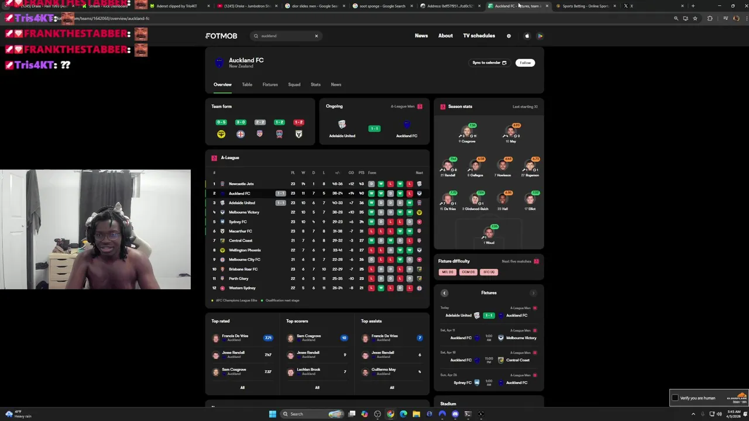Open Adelaide United row in league table

[x=317, y=203]
